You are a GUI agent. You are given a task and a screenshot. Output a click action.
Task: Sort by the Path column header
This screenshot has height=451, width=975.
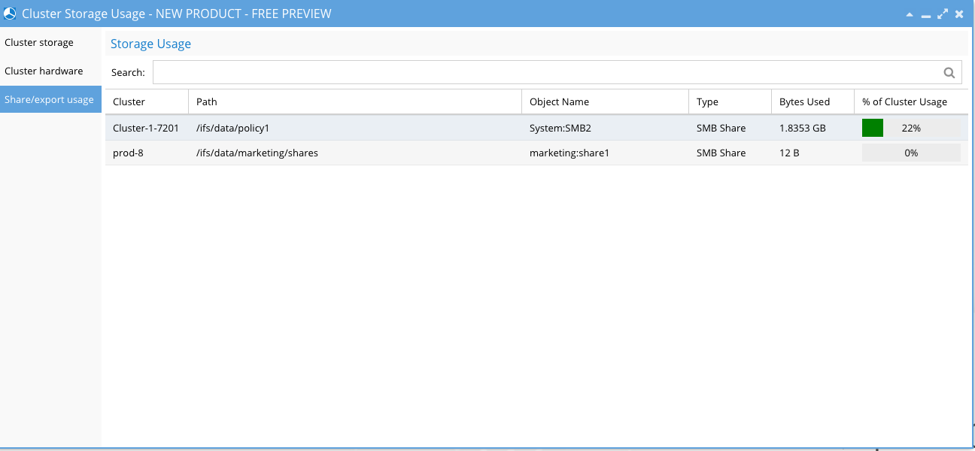[355, 102]
